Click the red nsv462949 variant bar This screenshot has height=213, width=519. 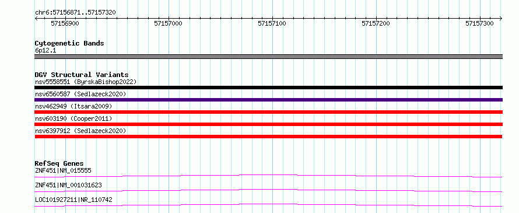pyautogui.click(x=269, y=112)
